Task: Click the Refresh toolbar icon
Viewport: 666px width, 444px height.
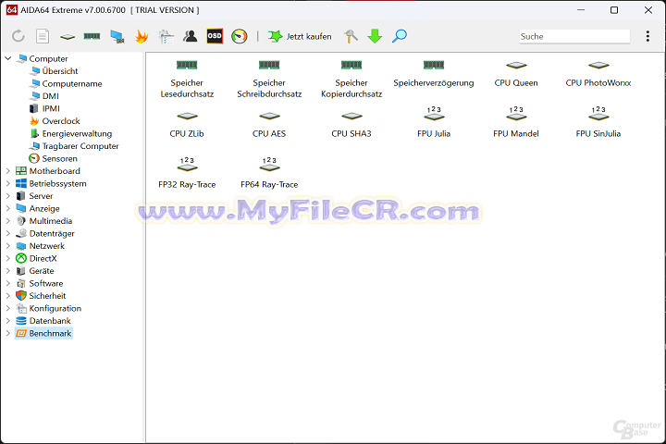Action: tap(18, 36)
